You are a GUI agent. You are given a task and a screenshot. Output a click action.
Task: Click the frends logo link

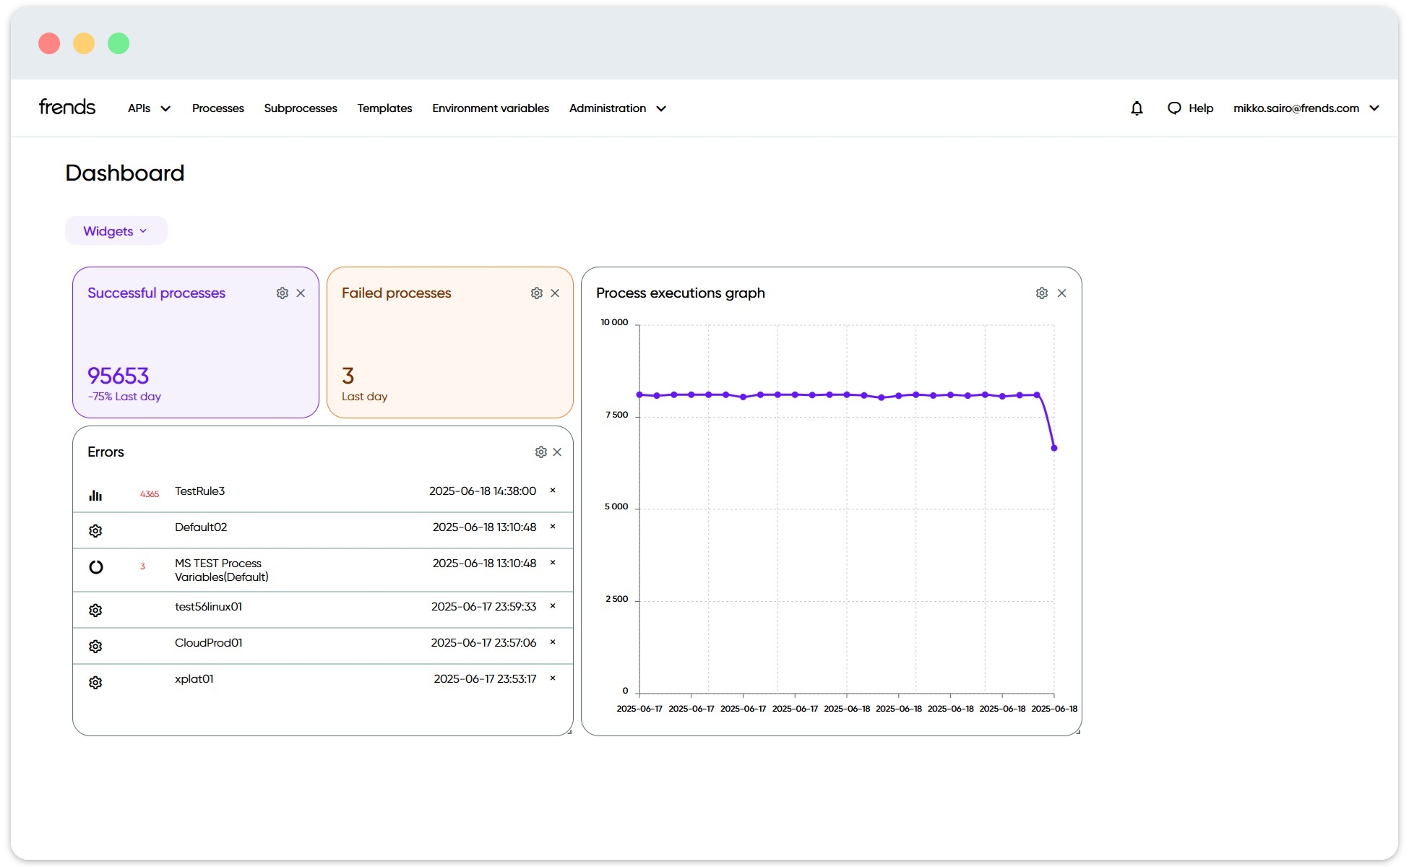67,107
